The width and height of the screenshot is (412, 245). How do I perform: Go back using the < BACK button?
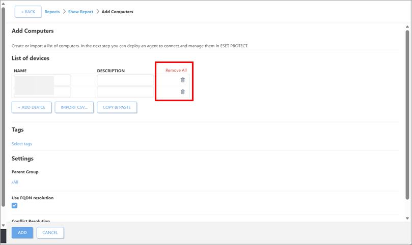tap(28, 12)
